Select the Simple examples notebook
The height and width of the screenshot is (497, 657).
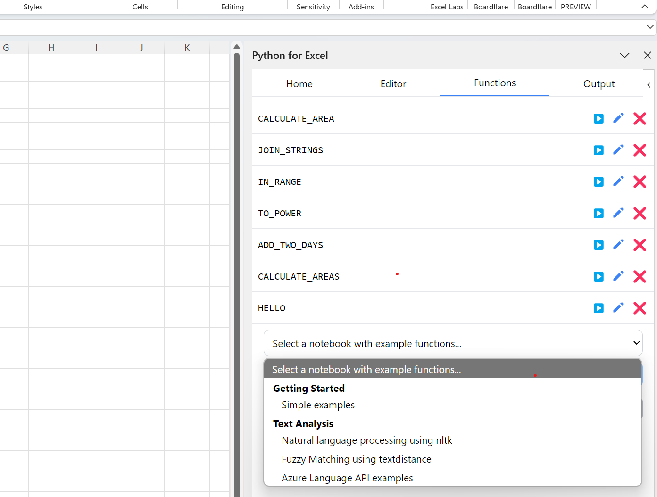point(318,405)
